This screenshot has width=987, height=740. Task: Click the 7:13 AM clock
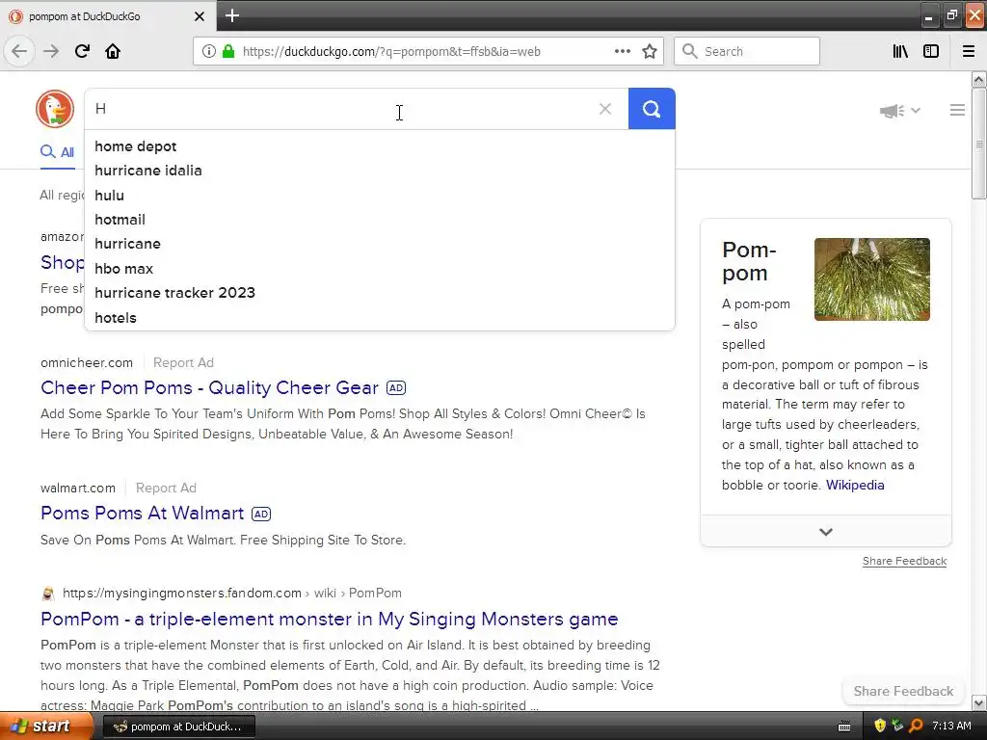click(951, 726)
